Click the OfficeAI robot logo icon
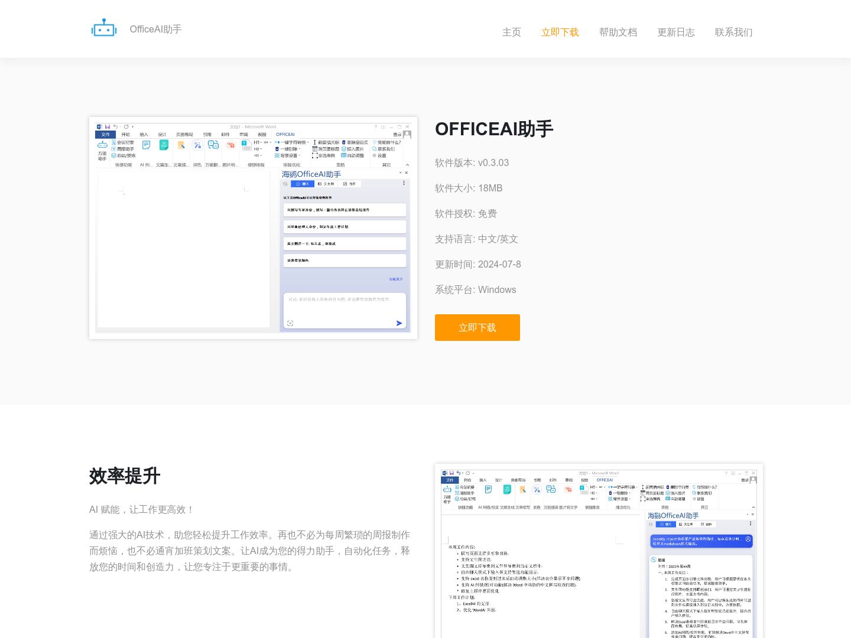 (x=104, y=28)
